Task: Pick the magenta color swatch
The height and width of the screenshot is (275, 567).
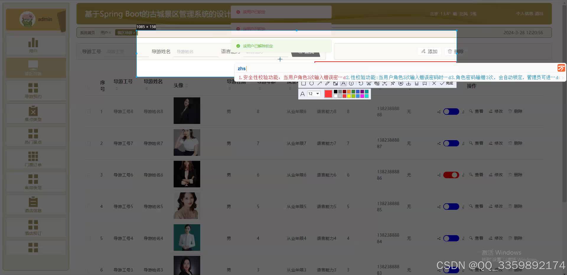Action: click(362, 96)
